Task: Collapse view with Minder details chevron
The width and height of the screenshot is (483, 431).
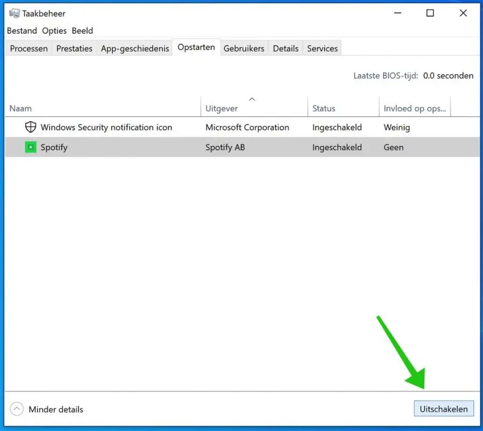Action: click(17, 409)
